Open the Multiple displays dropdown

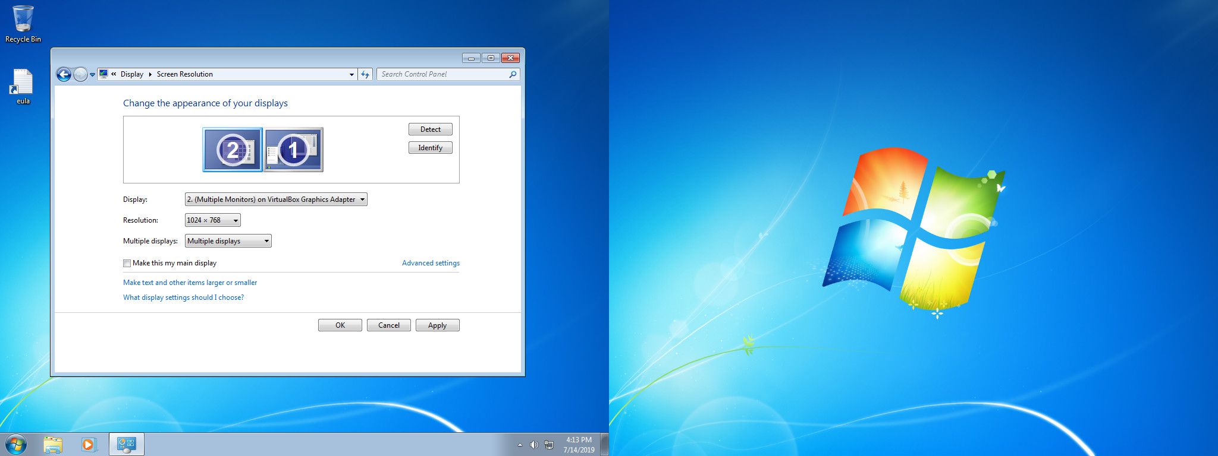tap(228, 241)
